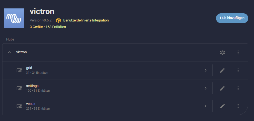Open the Benutzerdefinierte Integration link
Screen dimensions: 254x121
(x=86, y=20)
